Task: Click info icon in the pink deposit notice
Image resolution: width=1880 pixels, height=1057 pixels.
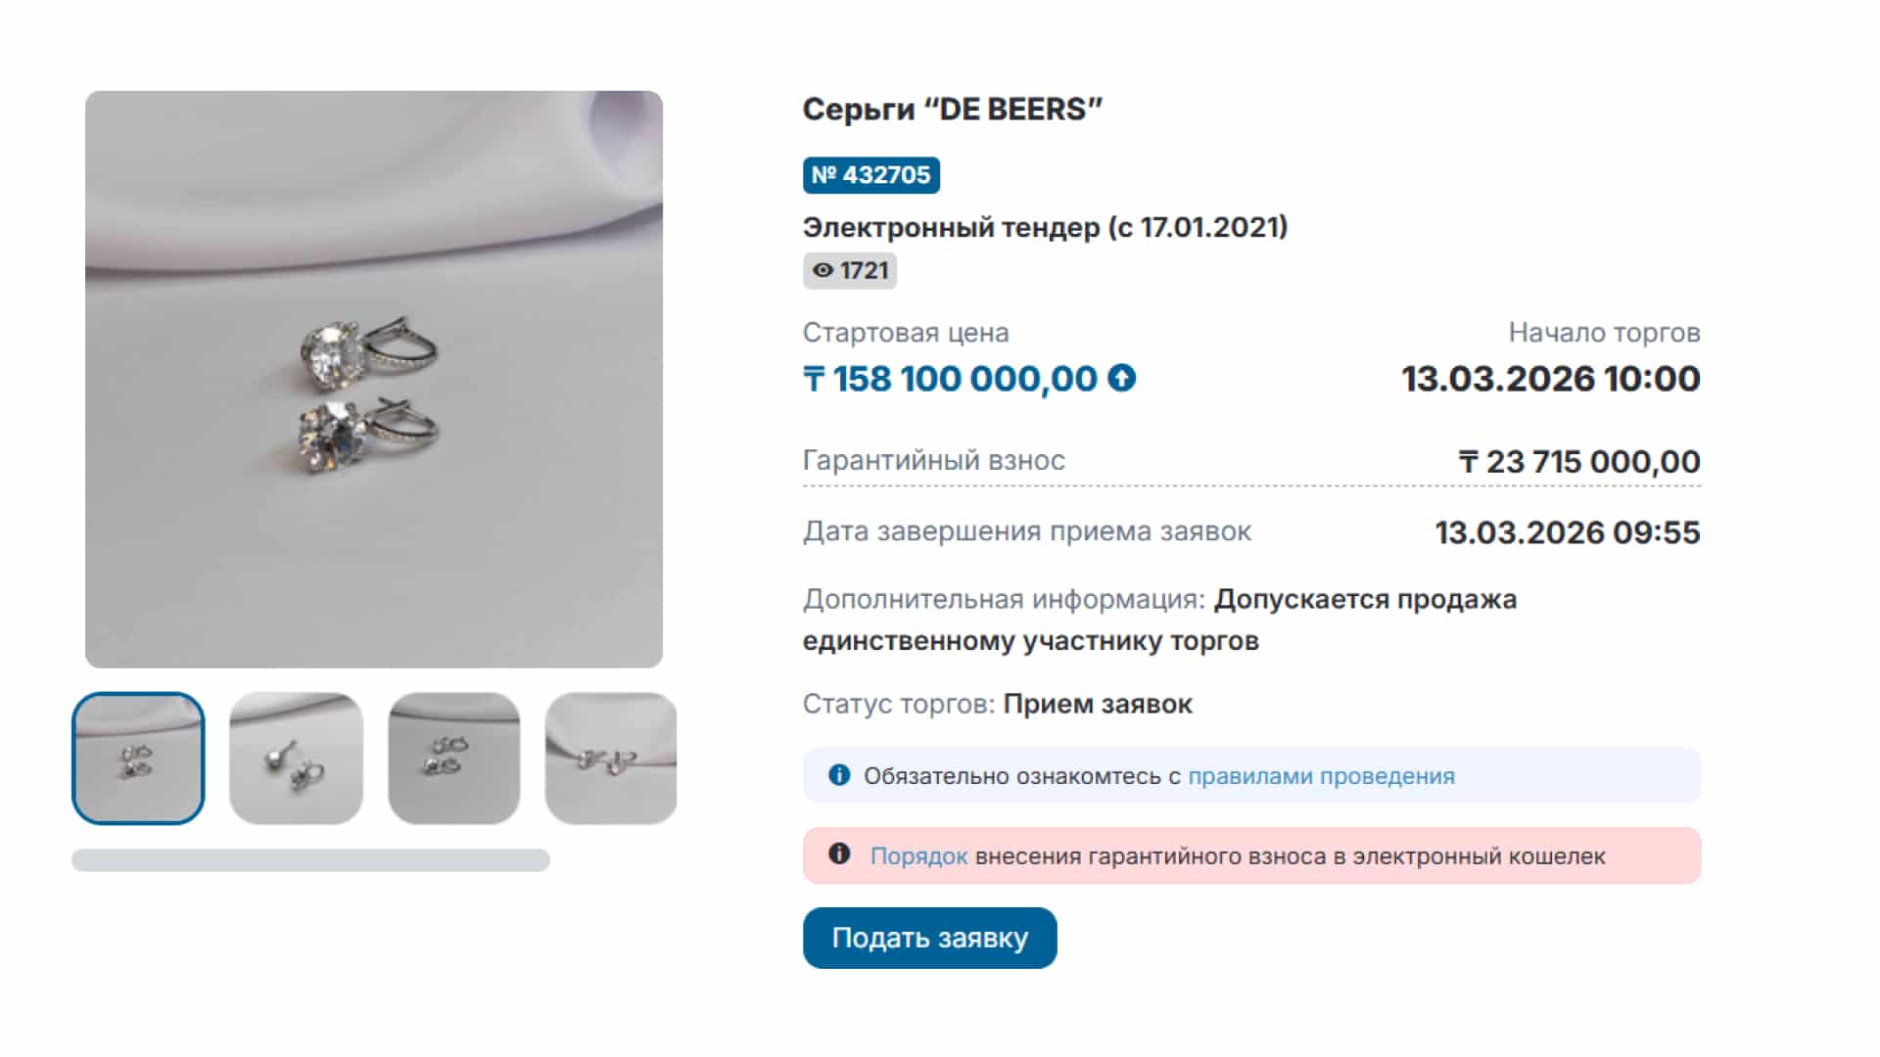Action: click(839, 853)
